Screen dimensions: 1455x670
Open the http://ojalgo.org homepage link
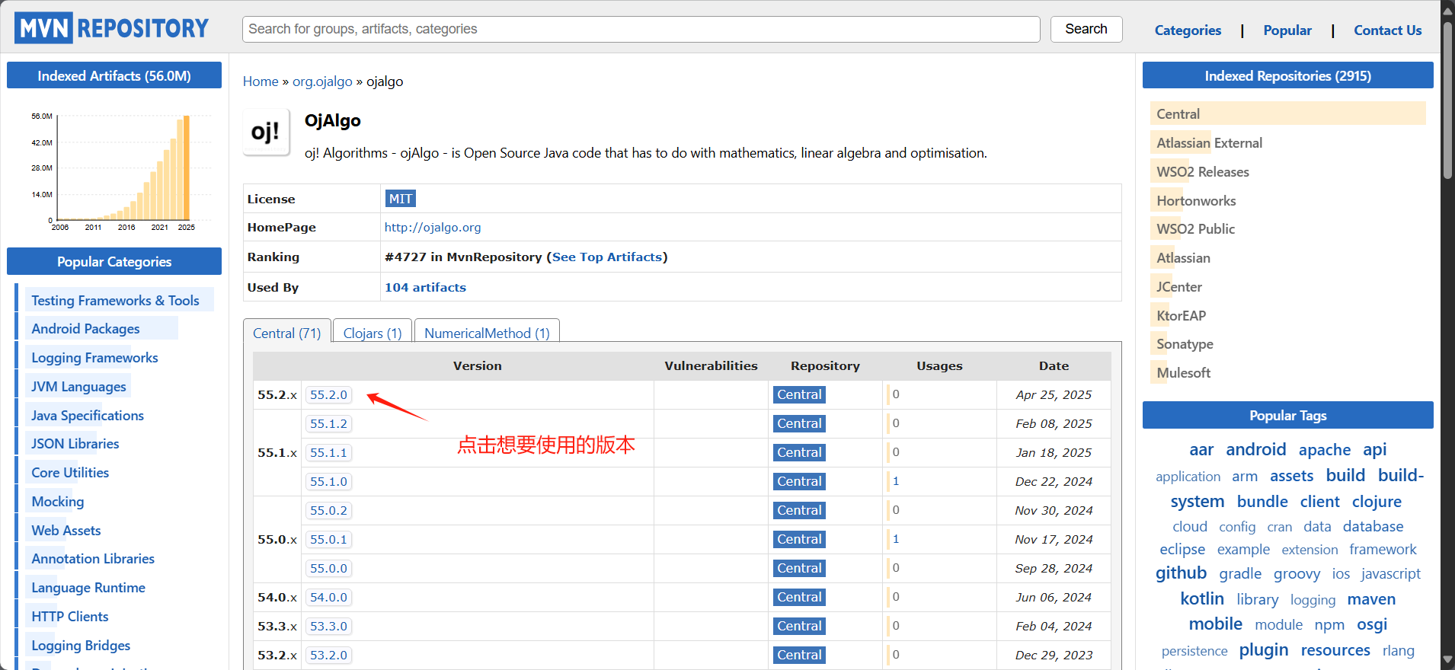(433, 228)
